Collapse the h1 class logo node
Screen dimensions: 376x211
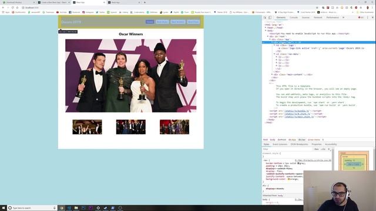coord(274,45)
